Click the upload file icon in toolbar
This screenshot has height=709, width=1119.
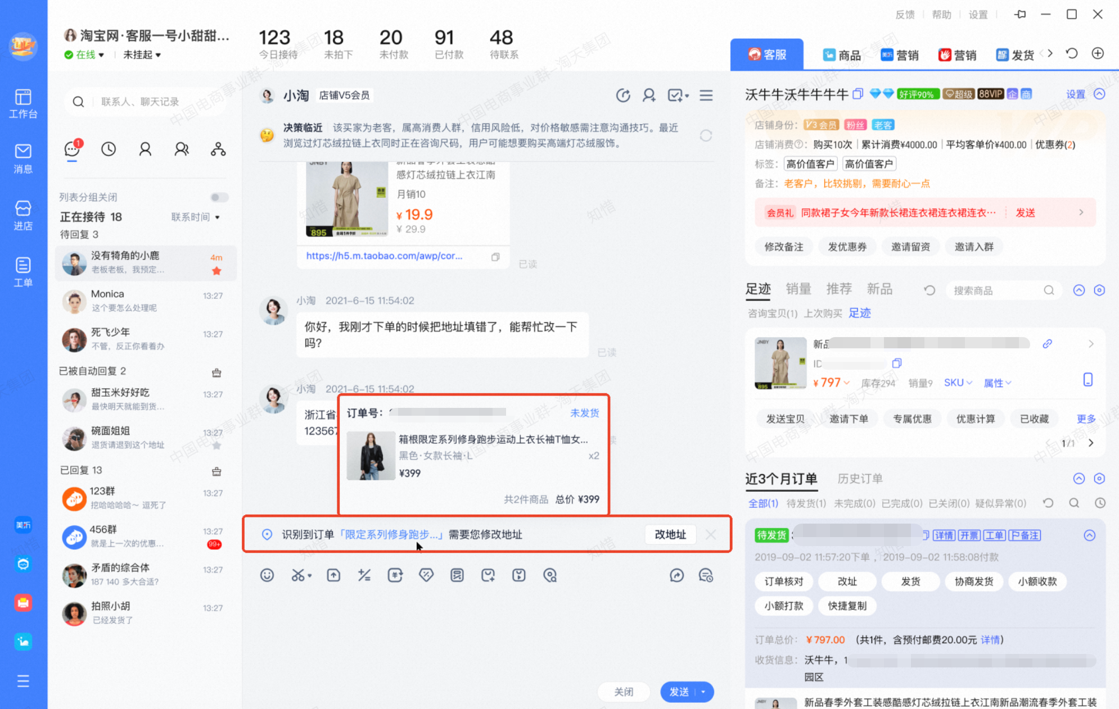click(x=333, y=575)
